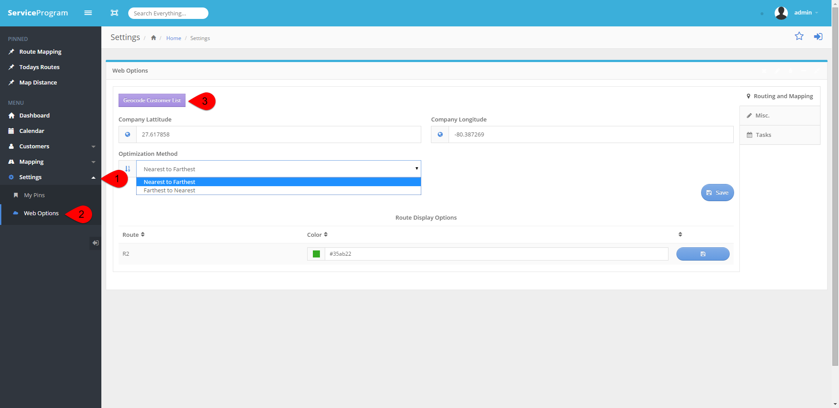Click the pin icon beside Map Distance
The image size is (839, 408).
(11, 83)
